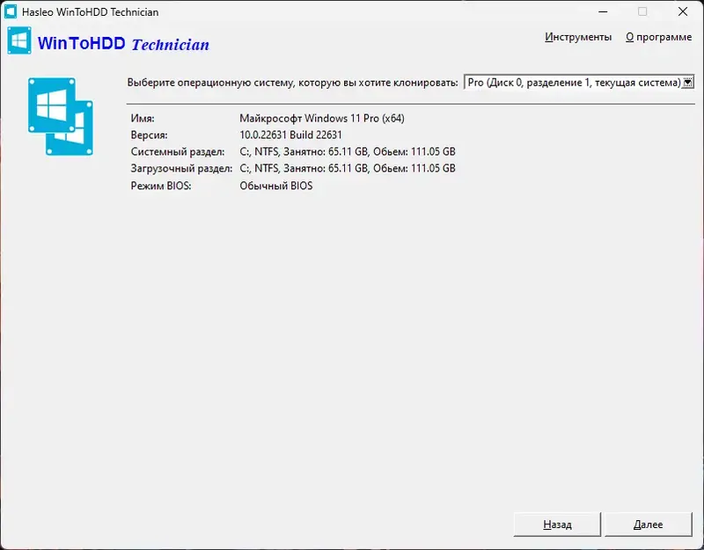This screenshot has width=704, height=550.
Task: Click the title bar application icon
Action: (x=11, y=11)
